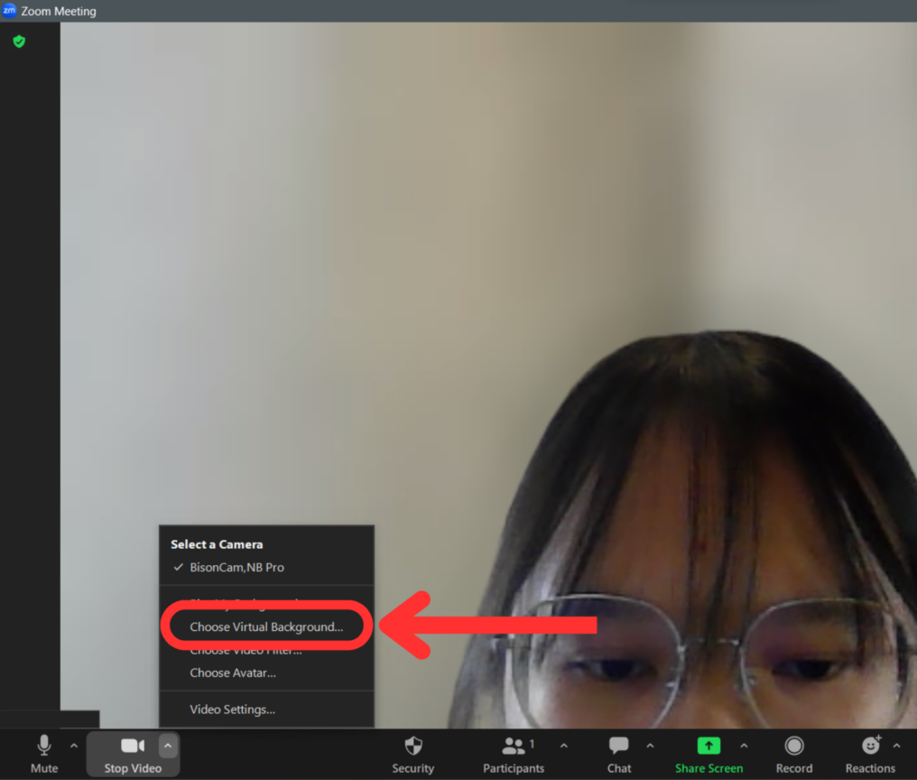Mute the microphone
917x780 pixels.
pyautogui.click(x=43, y=754)
